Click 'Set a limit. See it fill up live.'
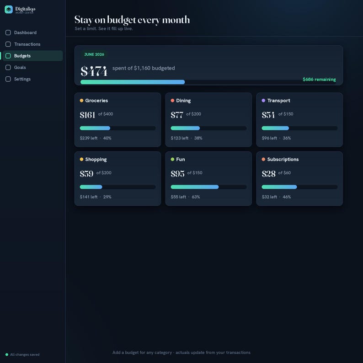The height and width of the screenshot is (363, 363). 104,28
